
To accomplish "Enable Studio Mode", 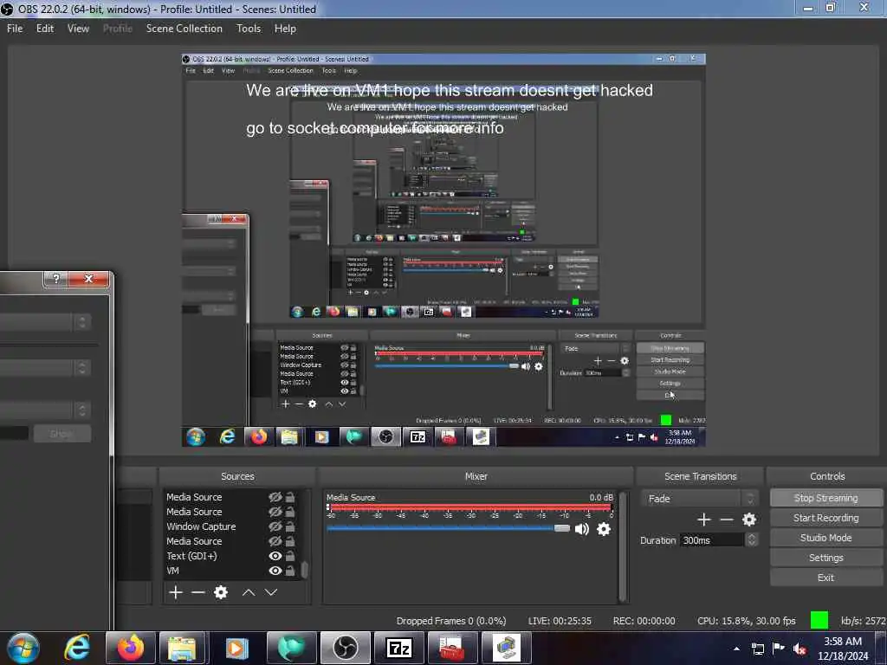I will (825, 538).
